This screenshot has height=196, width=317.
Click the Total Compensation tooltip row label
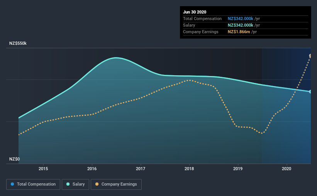(202, 19)
